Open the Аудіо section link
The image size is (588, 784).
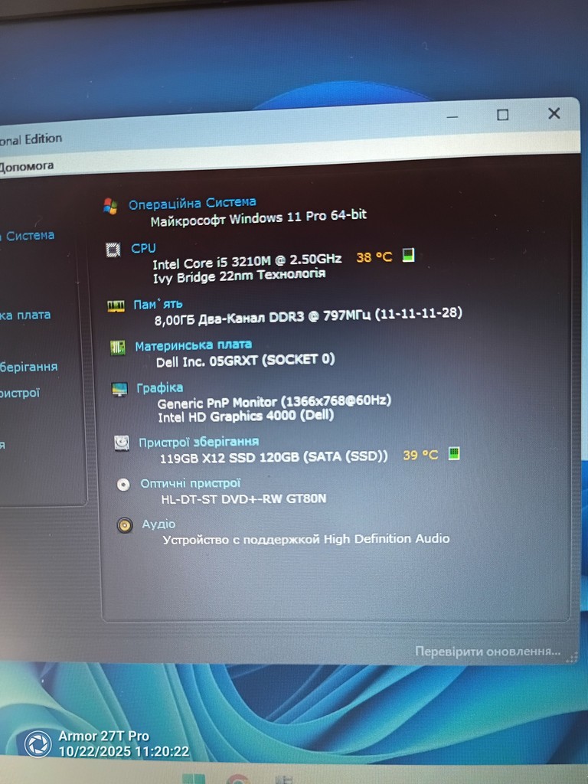coord(158,524)
